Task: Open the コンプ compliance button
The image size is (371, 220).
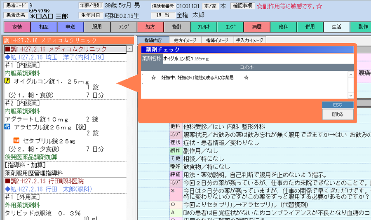Action: click(230, 27)
